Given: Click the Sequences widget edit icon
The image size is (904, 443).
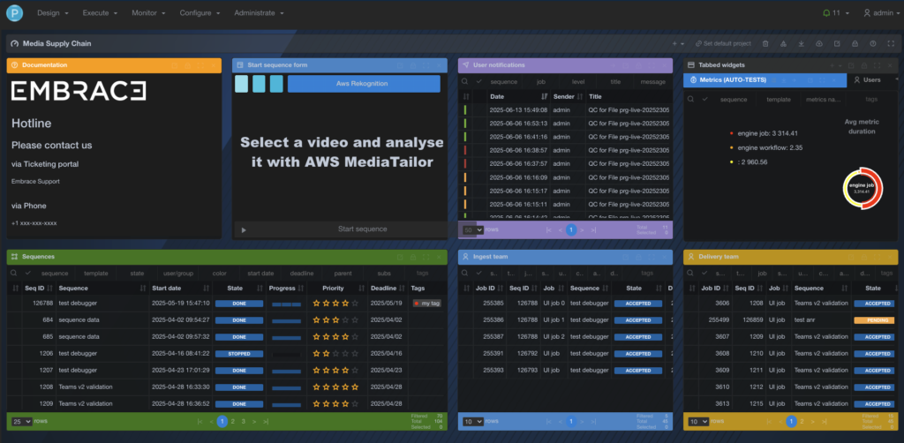Looking at the screenshot, I should [x=399, y=257].
